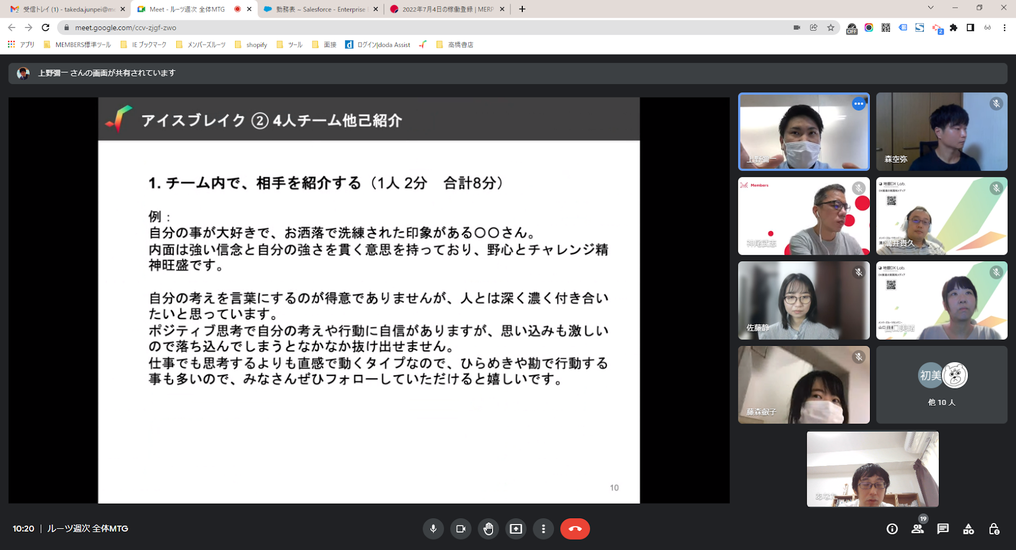Open the ログイン doda Assist bookmark
The width and height of the screenshot is (1016, 550).
pos(378,45)
